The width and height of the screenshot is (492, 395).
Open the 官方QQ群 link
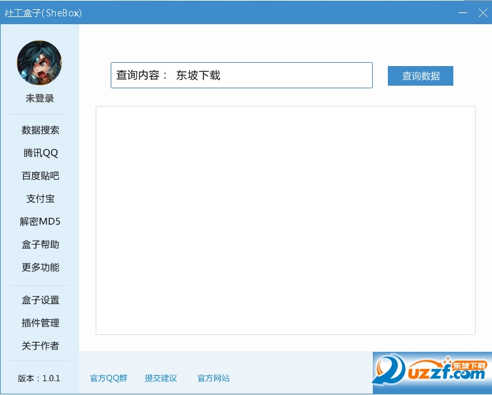tap(109, 378)
